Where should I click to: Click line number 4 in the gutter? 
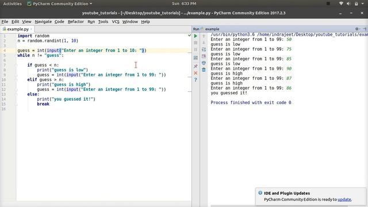(x=5, y=51)
